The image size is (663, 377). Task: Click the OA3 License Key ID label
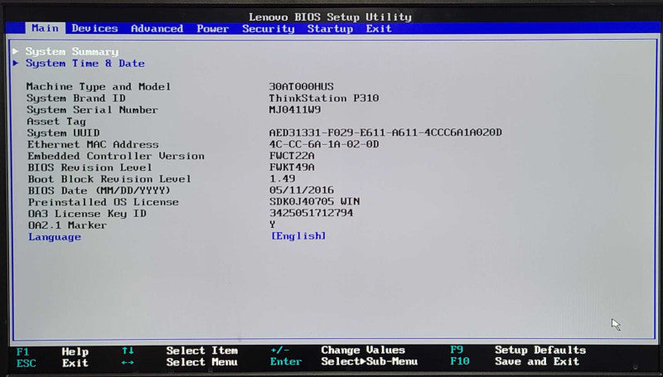(x=87, y=214)
